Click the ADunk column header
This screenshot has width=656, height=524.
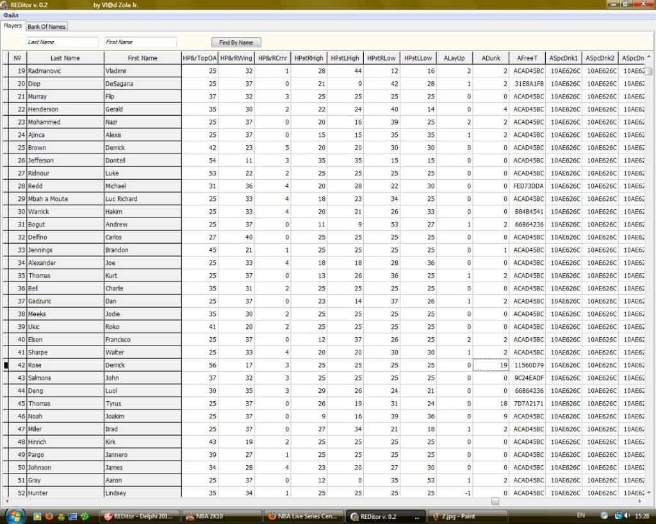491,58
